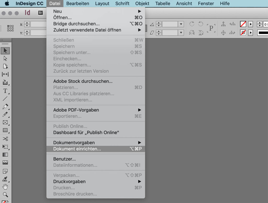Image resolution: width=268 pixels, height=203 pixels.
Task: Click rotate 90 degrees counter-clockwise icon
Action: click(x=201, y=24)
